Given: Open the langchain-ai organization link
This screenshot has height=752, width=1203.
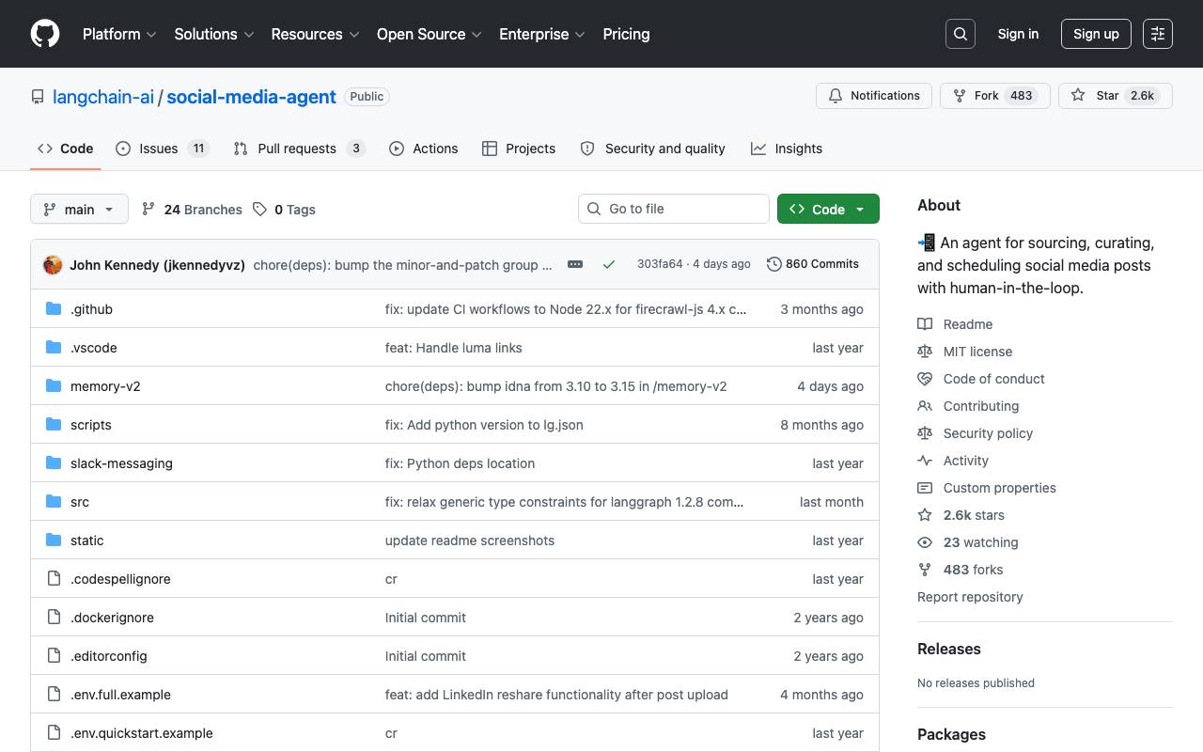Looking at the screenshot, I should [103, 97].
